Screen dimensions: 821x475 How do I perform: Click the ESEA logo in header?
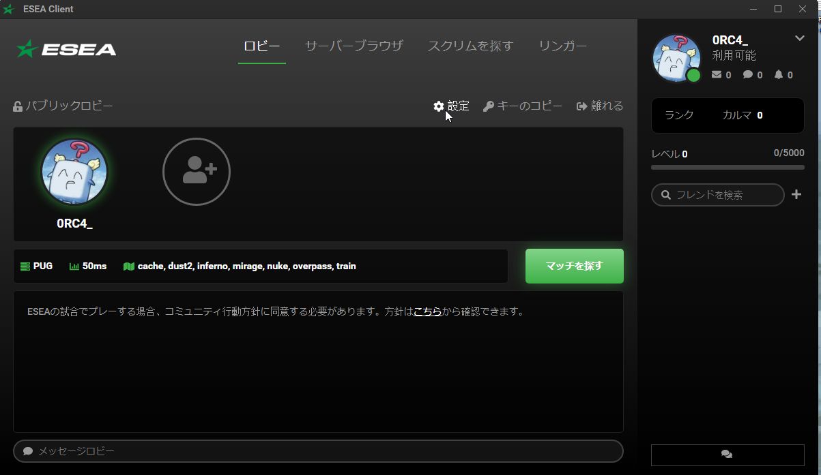point(66,49)
